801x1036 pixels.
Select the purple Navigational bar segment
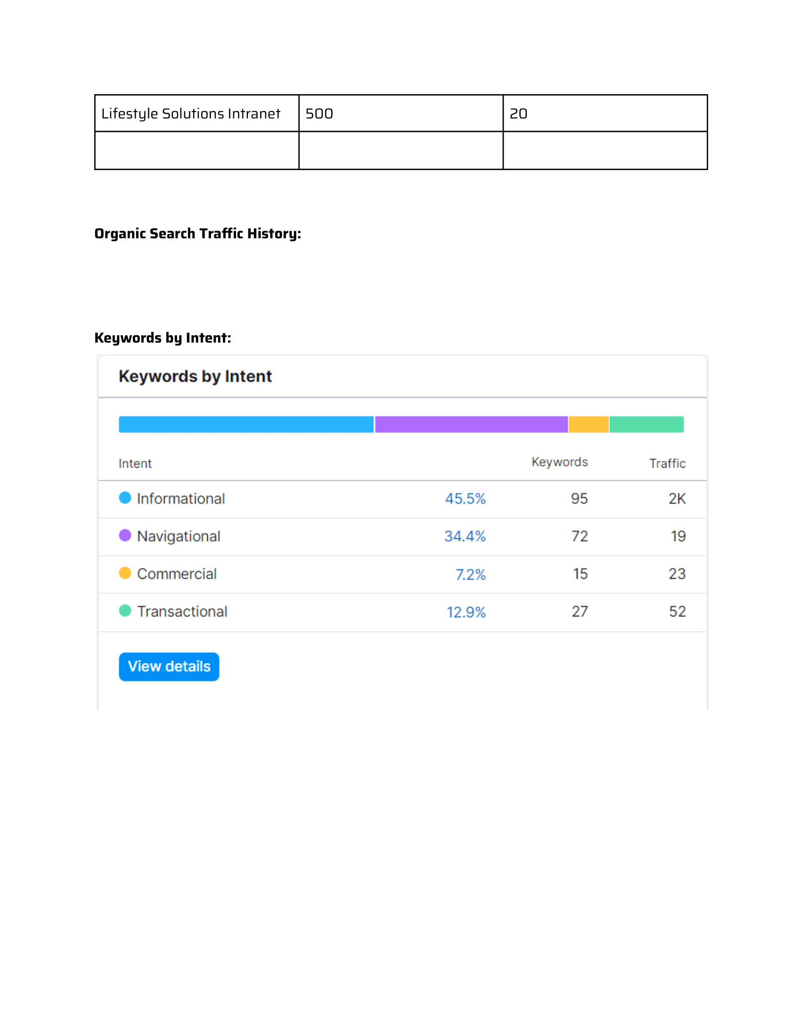click(471, 425)
